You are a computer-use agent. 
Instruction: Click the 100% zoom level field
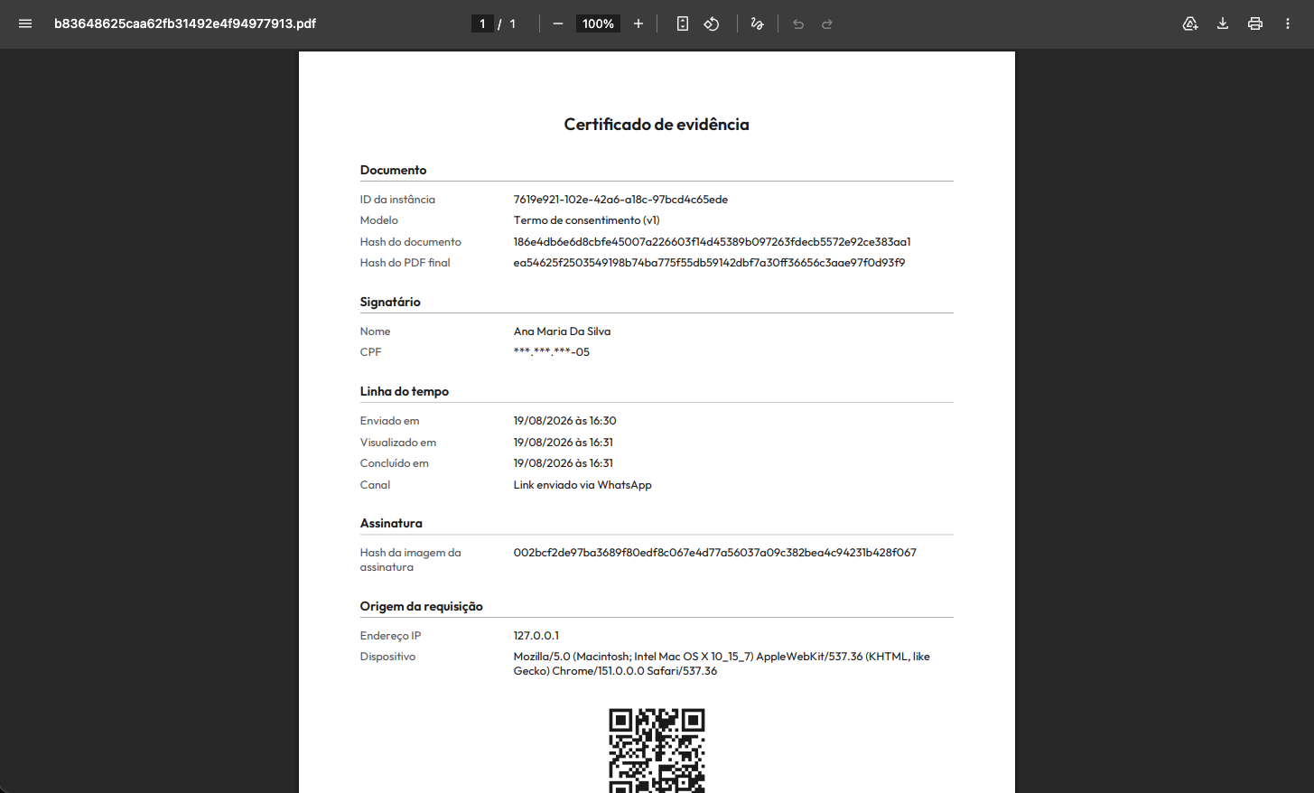(598, 23)
